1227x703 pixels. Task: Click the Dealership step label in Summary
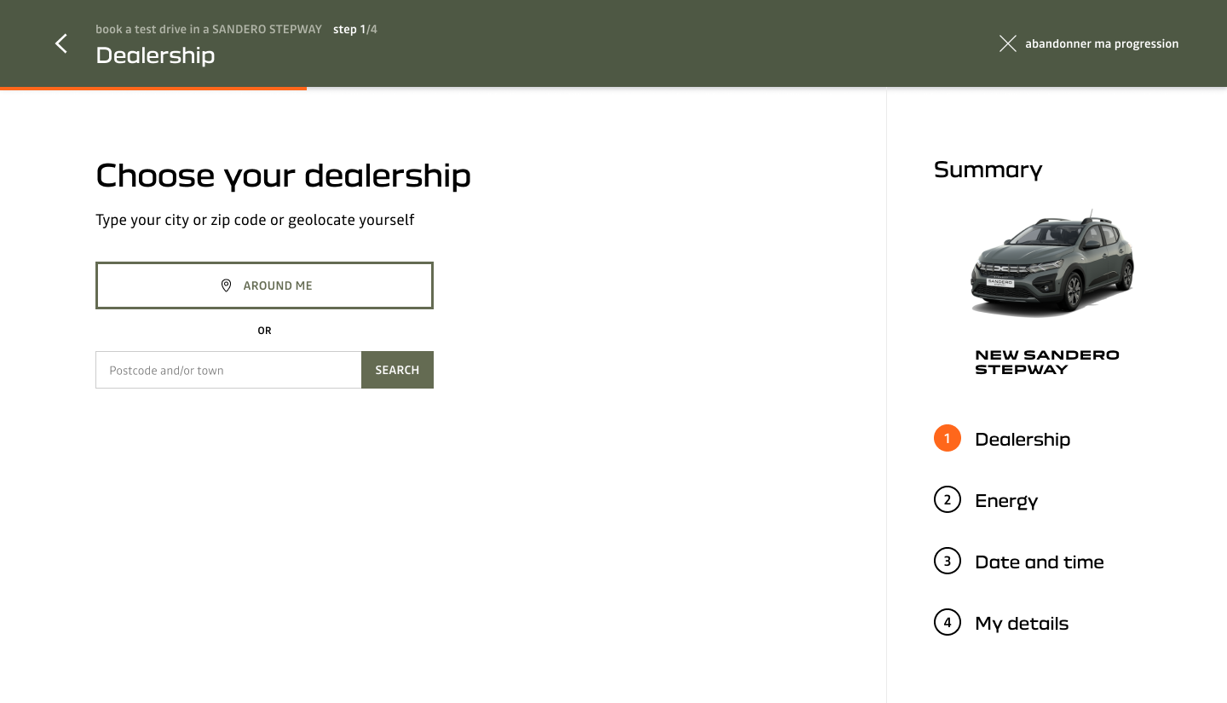tap(1022, 440)
